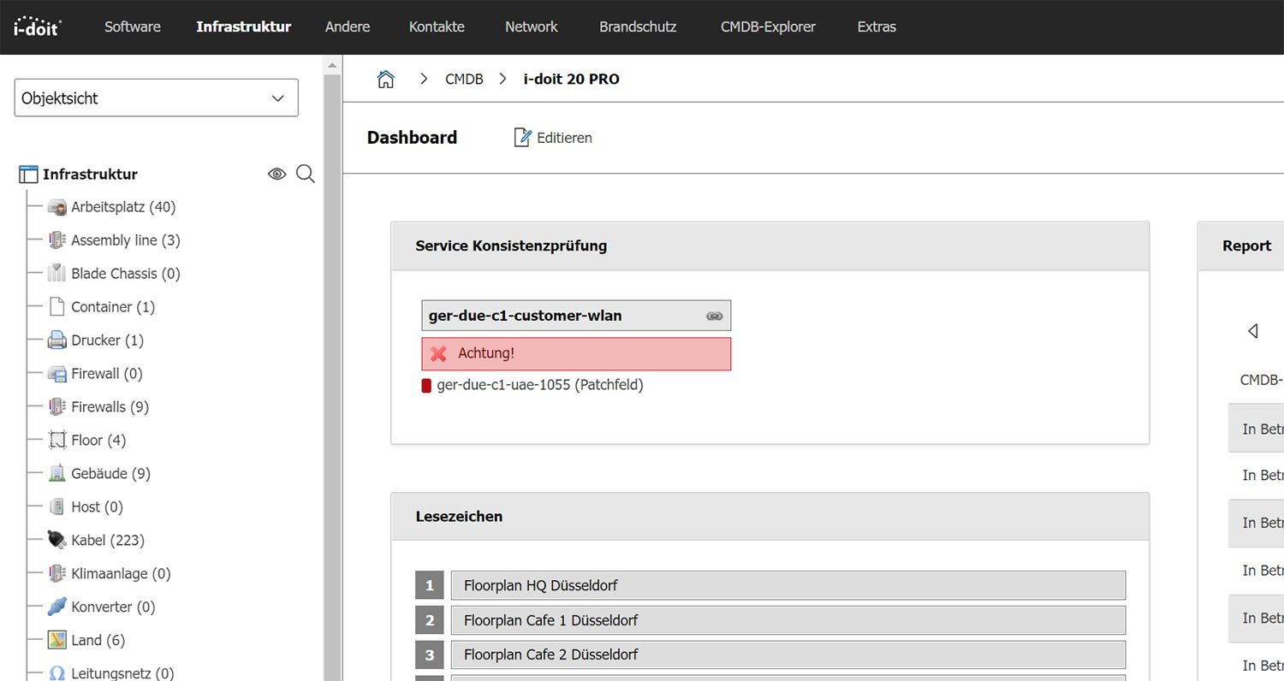Select the Firewall (0) icon
The image size is (1284, 681).
pos(57,374)
